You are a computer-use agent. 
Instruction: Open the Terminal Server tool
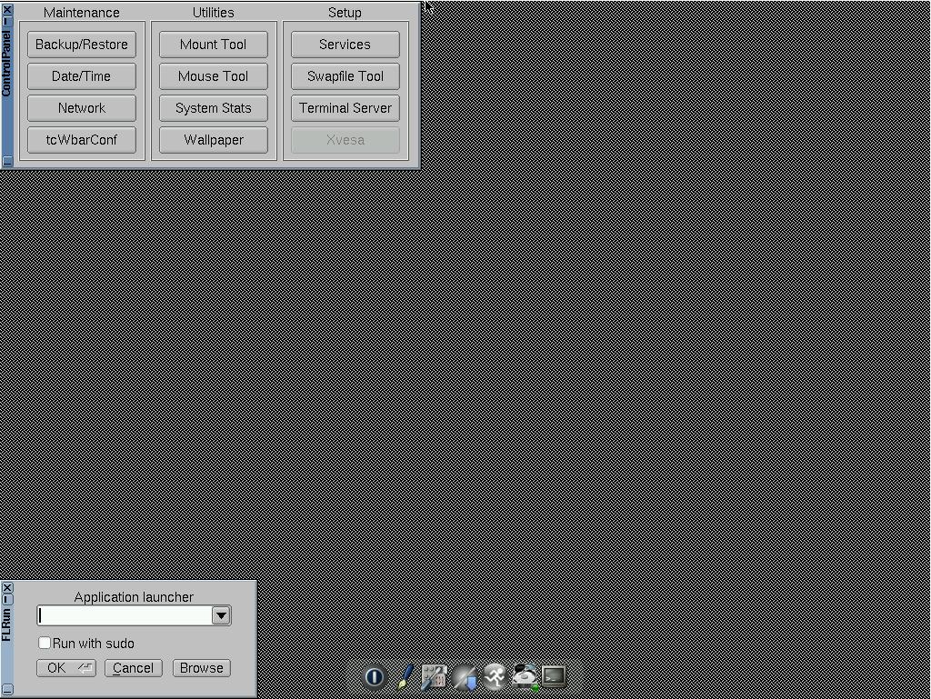(345, 108)
